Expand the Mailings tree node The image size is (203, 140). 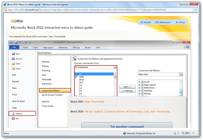[x=140, y=91]
